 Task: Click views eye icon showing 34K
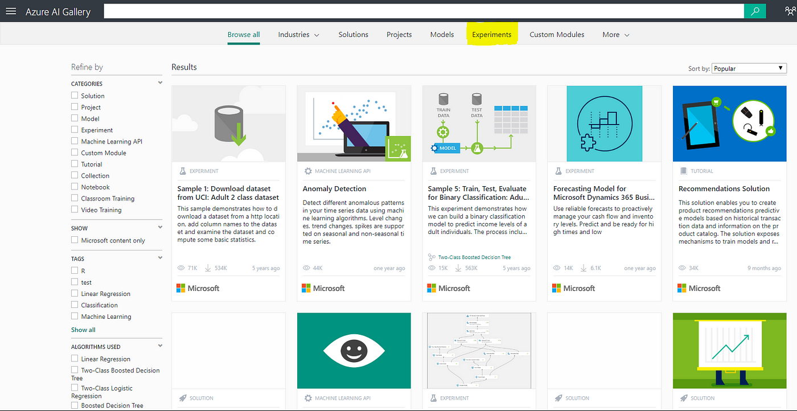(x=683, y=268)
